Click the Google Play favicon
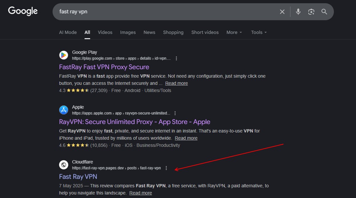This screenshot has width=356, height=198. 64,55
